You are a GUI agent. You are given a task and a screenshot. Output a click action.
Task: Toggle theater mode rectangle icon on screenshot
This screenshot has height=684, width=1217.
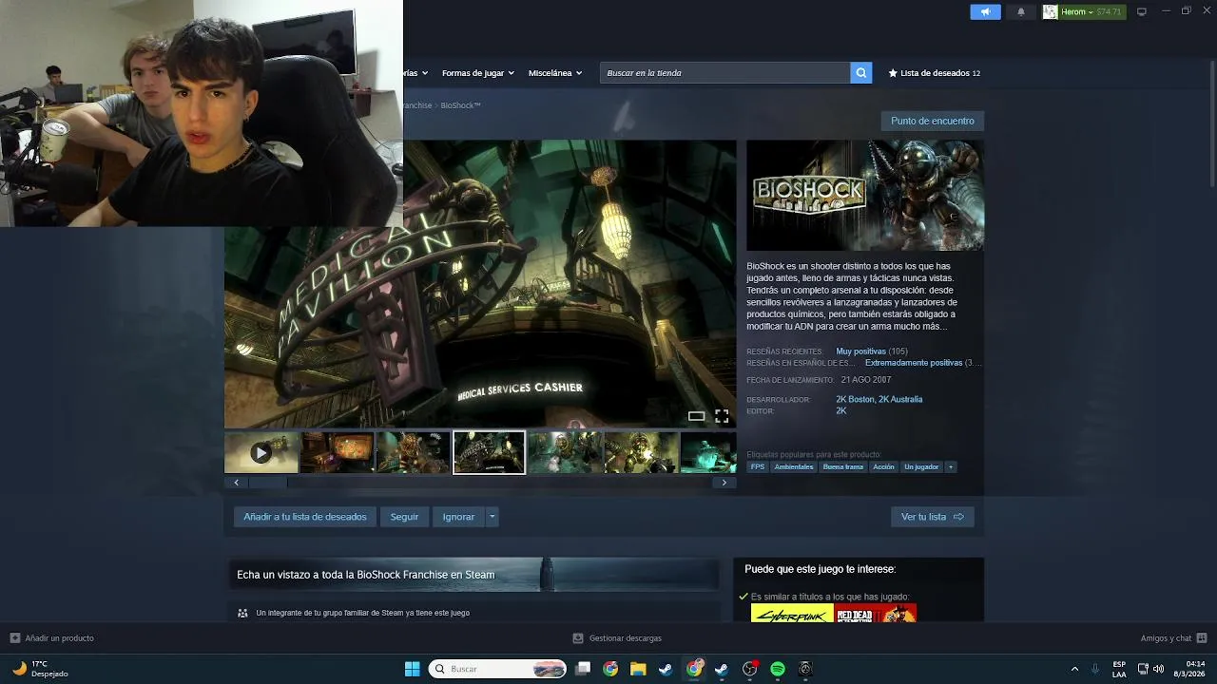696,416
